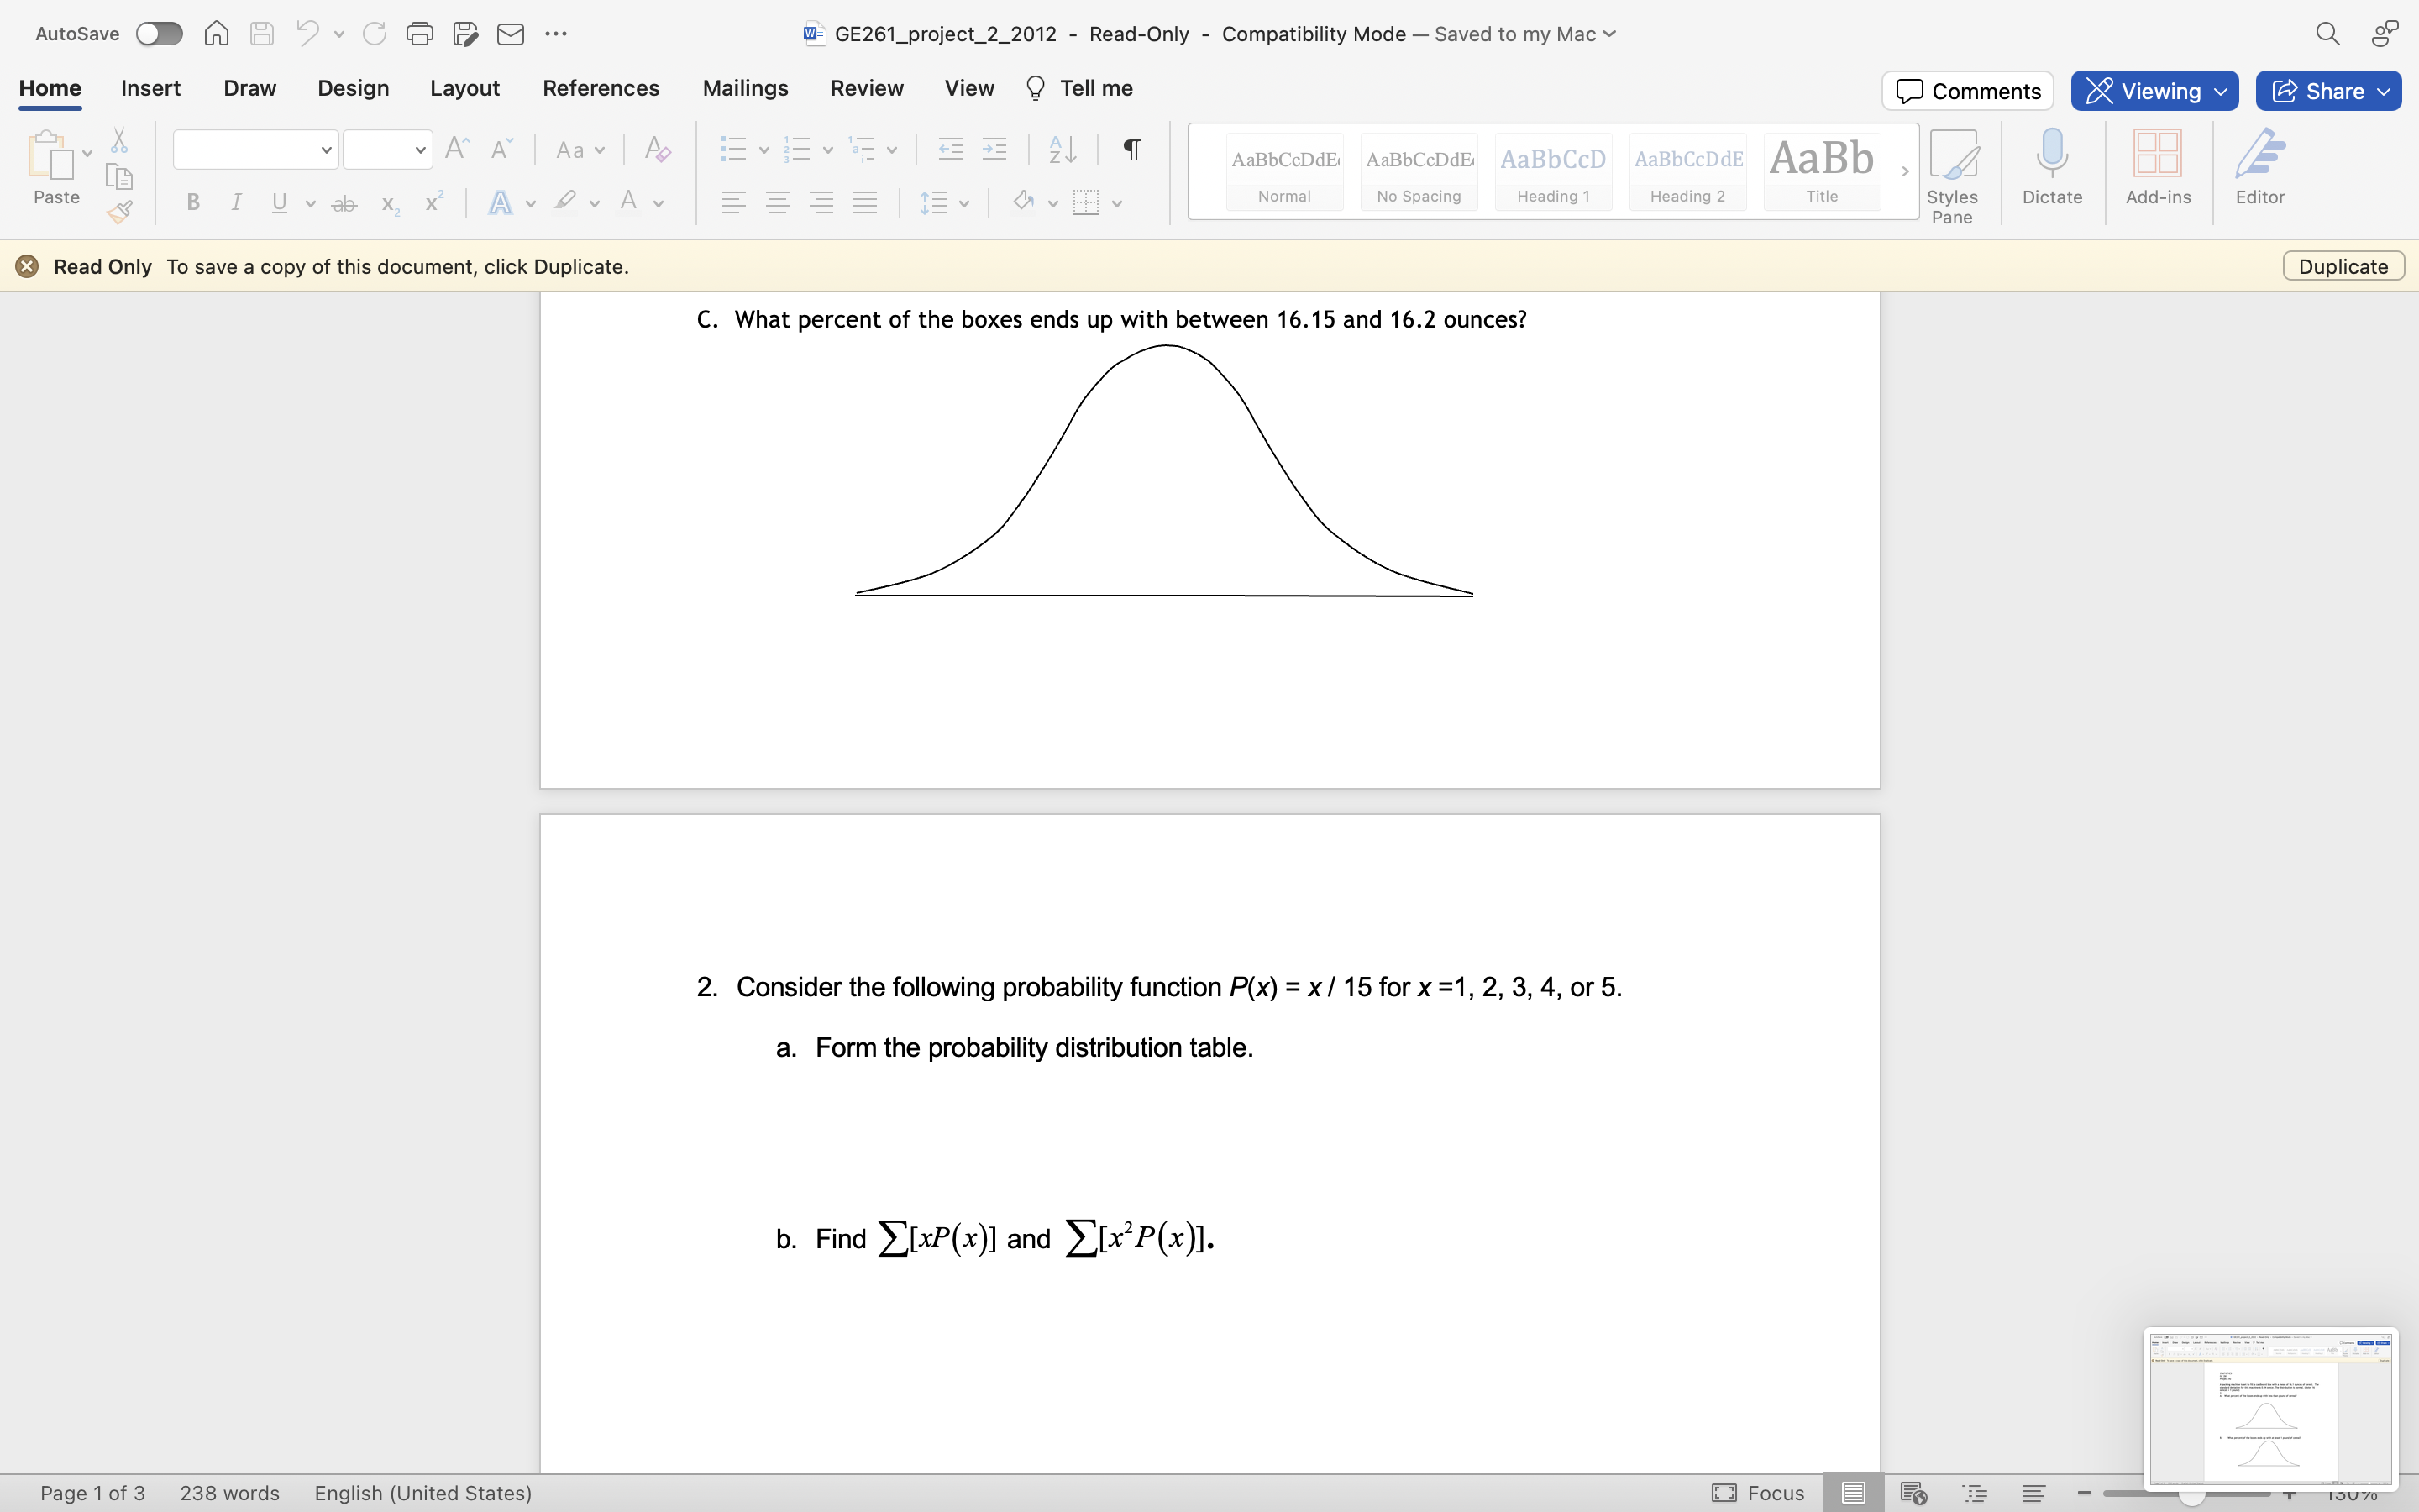Viewport: 2419px width, 1512px height.
Task: Click the Format Painter brush icon
Action: pos(119,212)
